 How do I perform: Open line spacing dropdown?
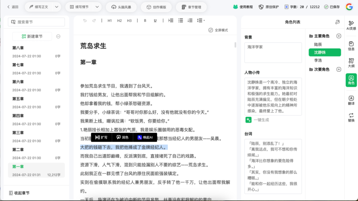(201, 21)
